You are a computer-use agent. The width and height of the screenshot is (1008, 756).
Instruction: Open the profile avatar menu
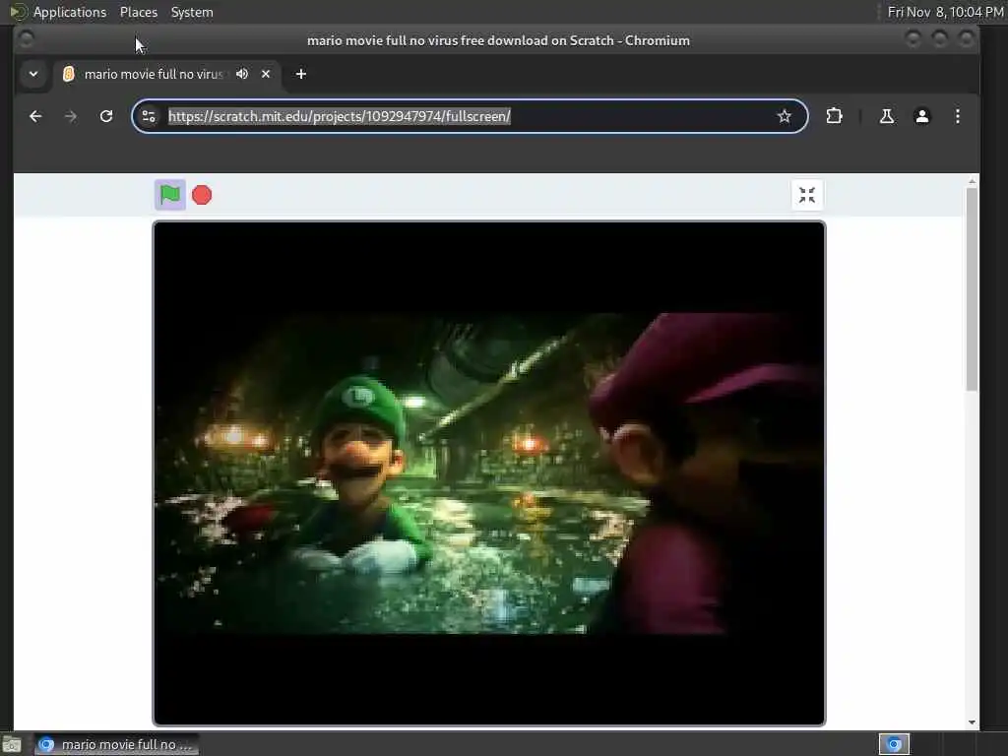tap(921, 116)
